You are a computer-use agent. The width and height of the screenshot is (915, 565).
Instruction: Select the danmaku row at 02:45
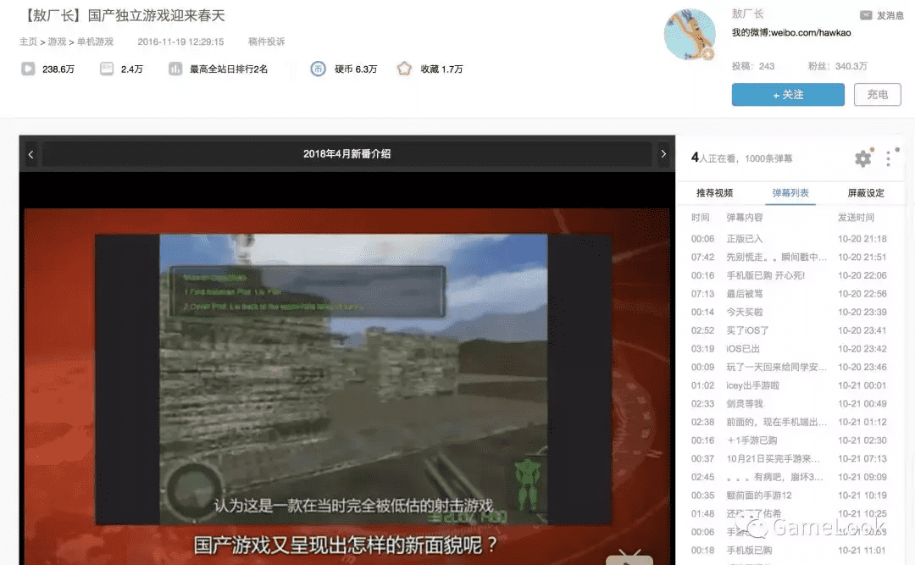789,478
